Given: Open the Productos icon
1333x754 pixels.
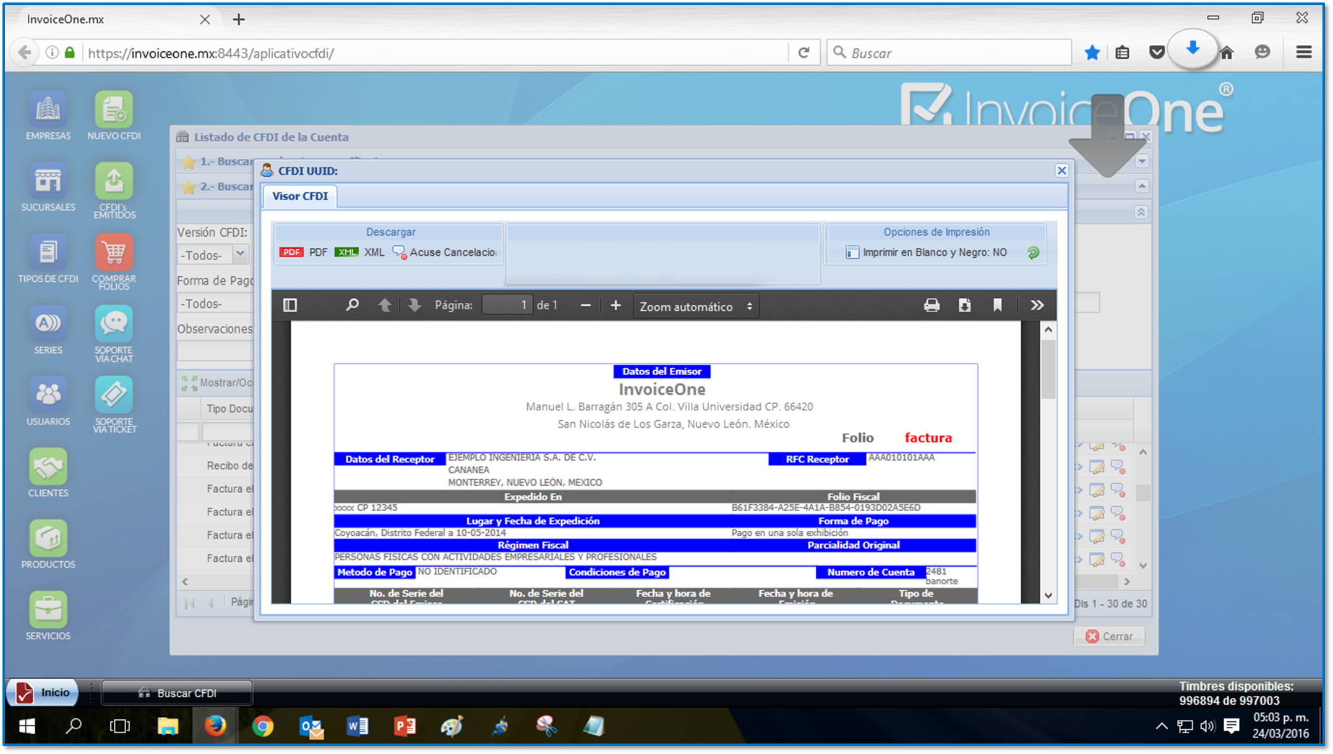Looking at the screenshot, I should coord(48,544).
